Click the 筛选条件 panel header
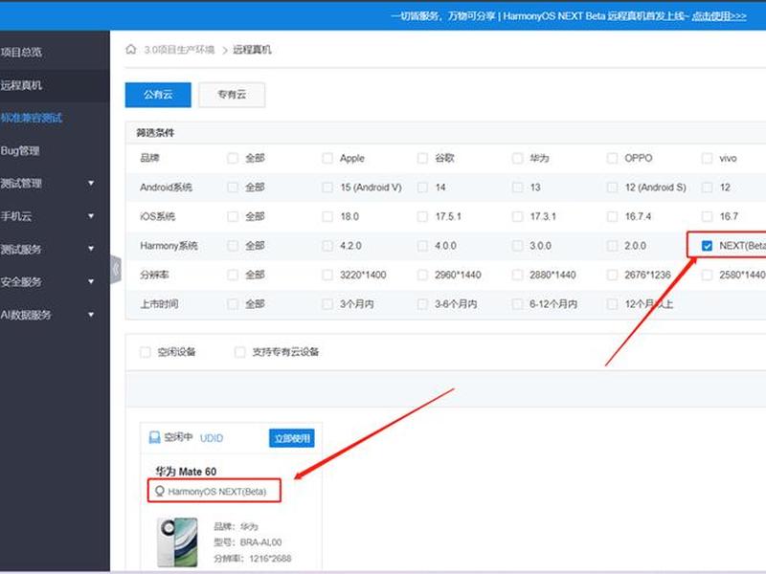The image size is (766, 574). pos(155,133)
